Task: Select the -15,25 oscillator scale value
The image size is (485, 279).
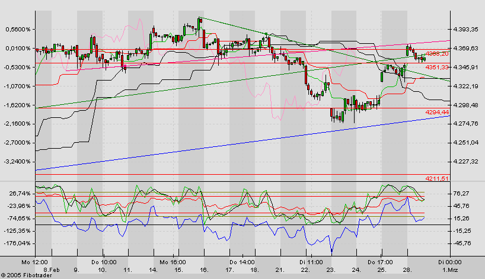Action: [x=462, y=231]
